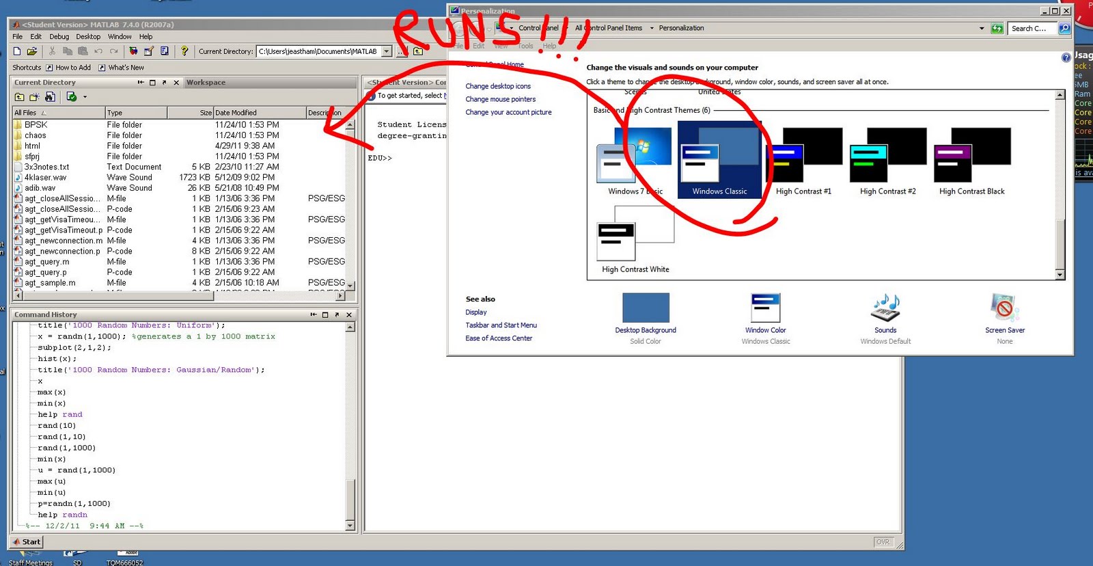Click the up-one-level icon in Current Directory panel
The image size is (1093, 566).
[19, 97]
